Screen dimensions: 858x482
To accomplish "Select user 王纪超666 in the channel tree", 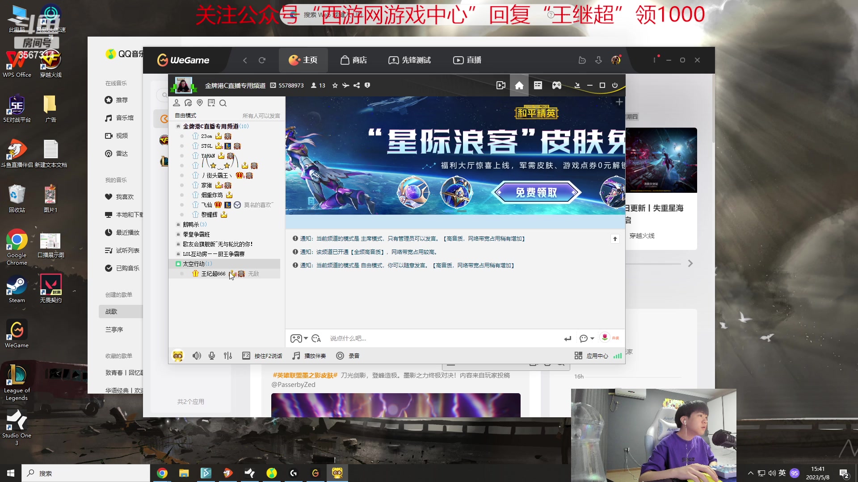I will pos(213,274).
